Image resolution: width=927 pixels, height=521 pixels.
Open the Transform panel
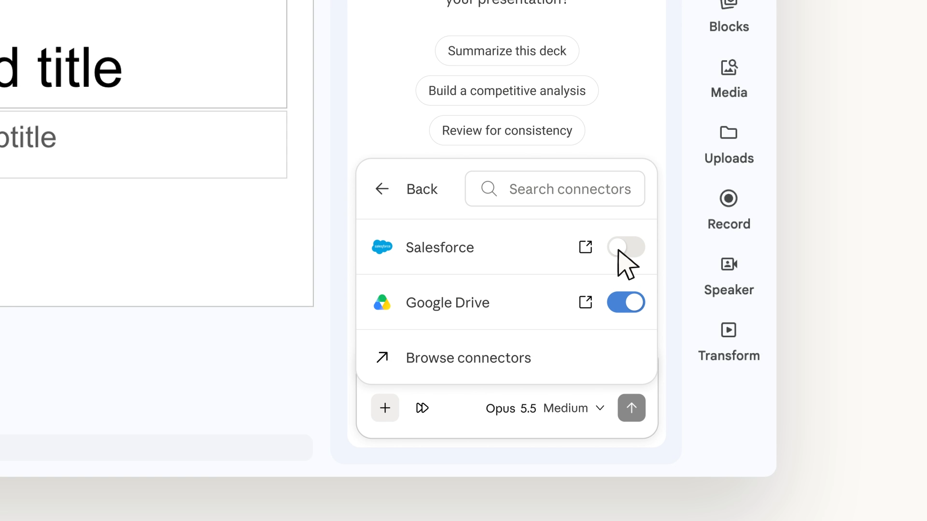tap(729, 343)
